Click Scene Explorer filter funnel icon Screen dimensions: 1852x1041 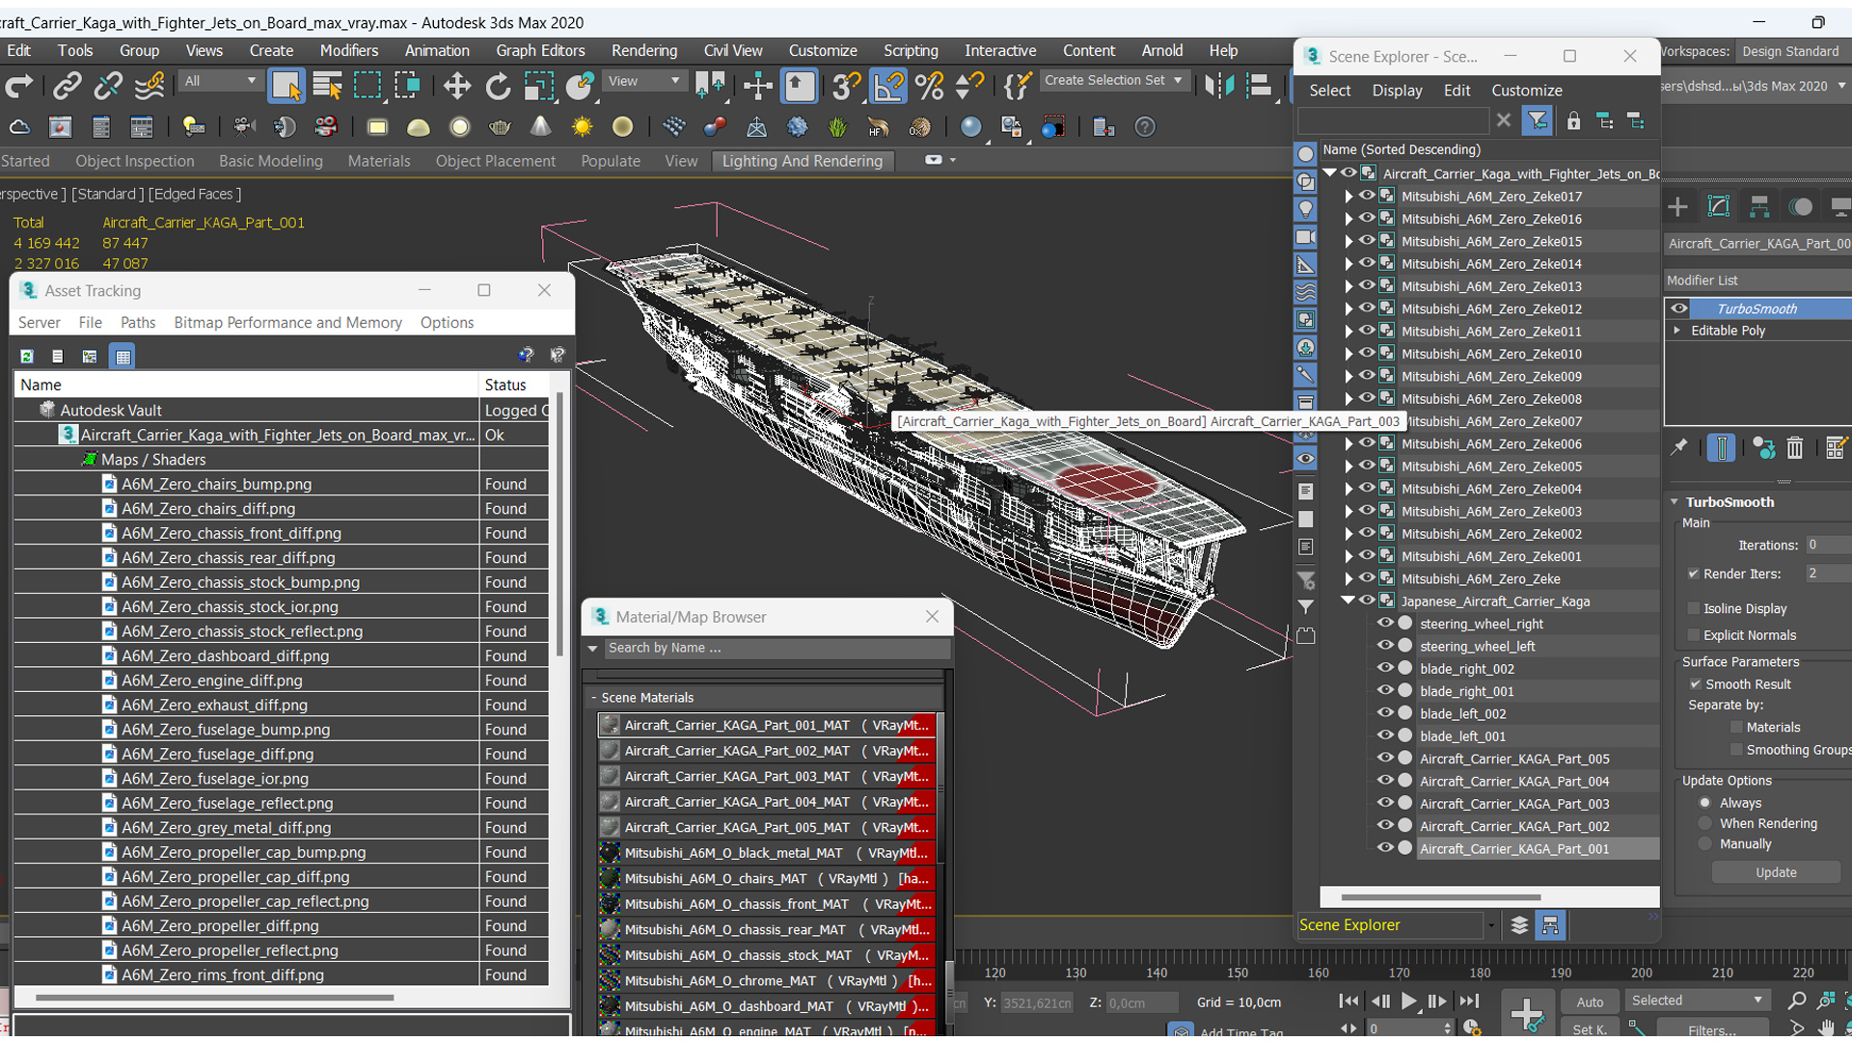point(1537,120)
